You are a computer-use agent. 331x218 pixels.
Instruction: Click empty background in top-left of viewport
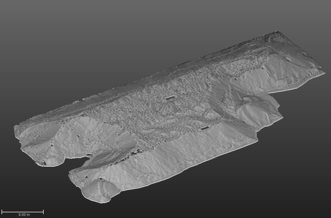point(45,30)
